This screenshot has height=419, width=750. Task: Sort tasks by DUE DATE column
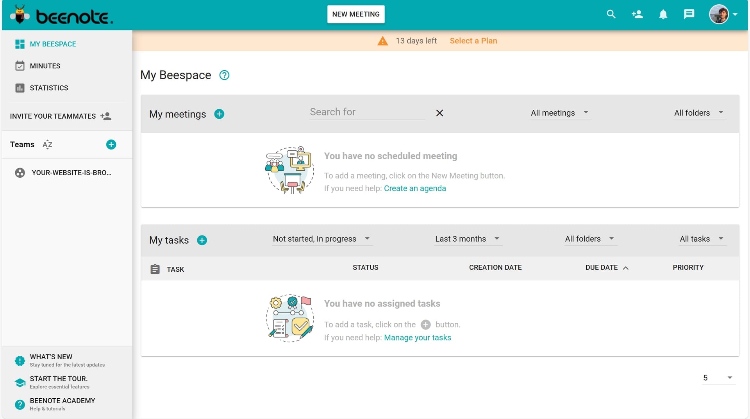[x=607, y=267]
